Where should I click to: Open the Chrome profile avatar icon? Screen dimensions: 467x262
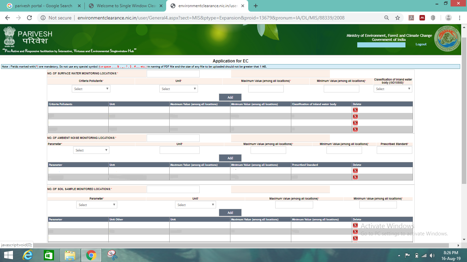point(449,18)
